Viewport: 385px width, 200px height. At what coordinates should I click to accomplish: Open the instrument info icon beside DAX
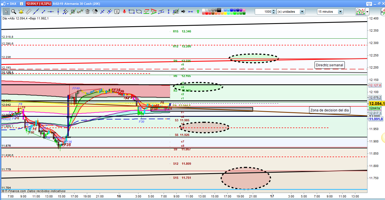coord(21,4)
